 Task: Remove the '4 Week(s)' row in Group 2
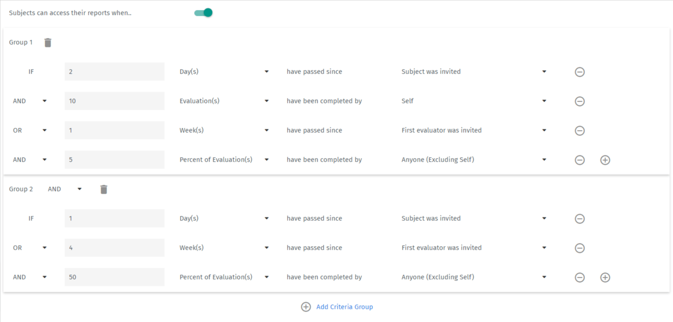point(580,247)
